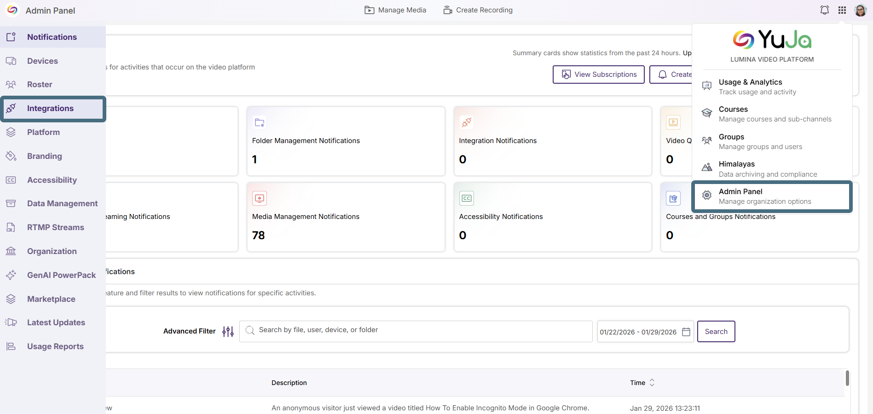Click the View Subscriptions button
This screenshot has height=414, width=873.
click(x=598, y=75)
